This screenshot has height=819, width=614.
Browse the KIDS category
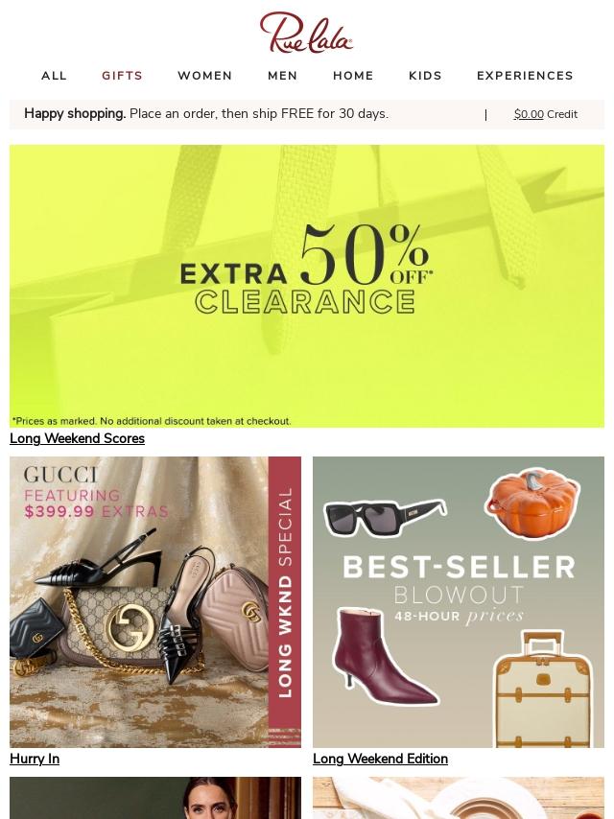(x=425, y=76)
